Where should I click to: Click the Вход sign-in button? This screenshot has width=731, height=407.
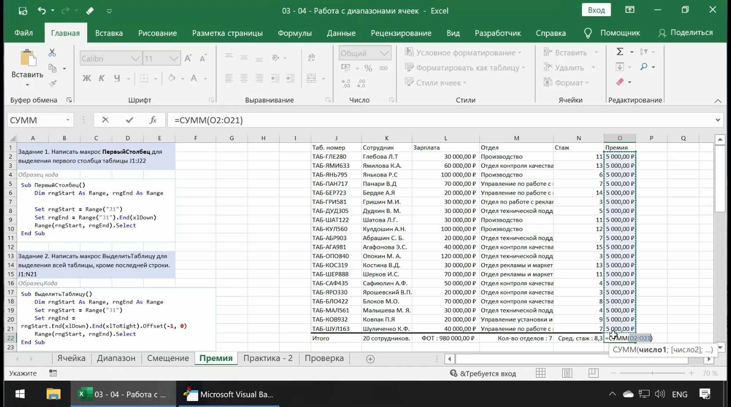(596, 10)
